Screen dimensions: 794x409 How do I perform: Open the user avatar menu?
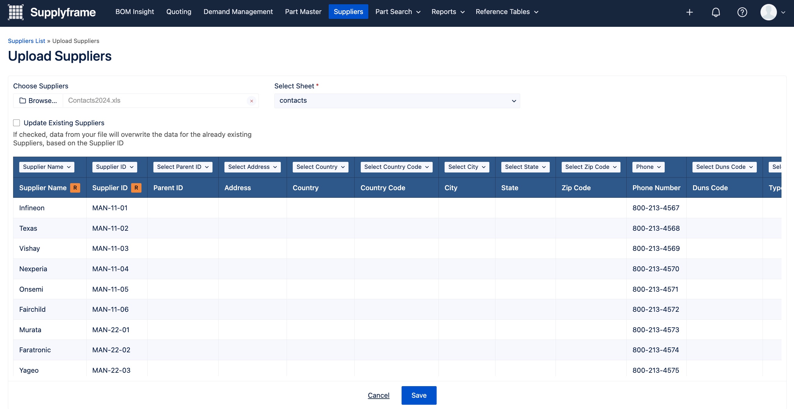(772, 12)
